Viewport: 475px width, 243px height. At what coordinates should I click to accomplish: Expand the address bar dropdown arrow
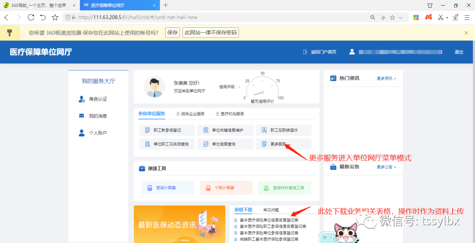coord(401,18)
